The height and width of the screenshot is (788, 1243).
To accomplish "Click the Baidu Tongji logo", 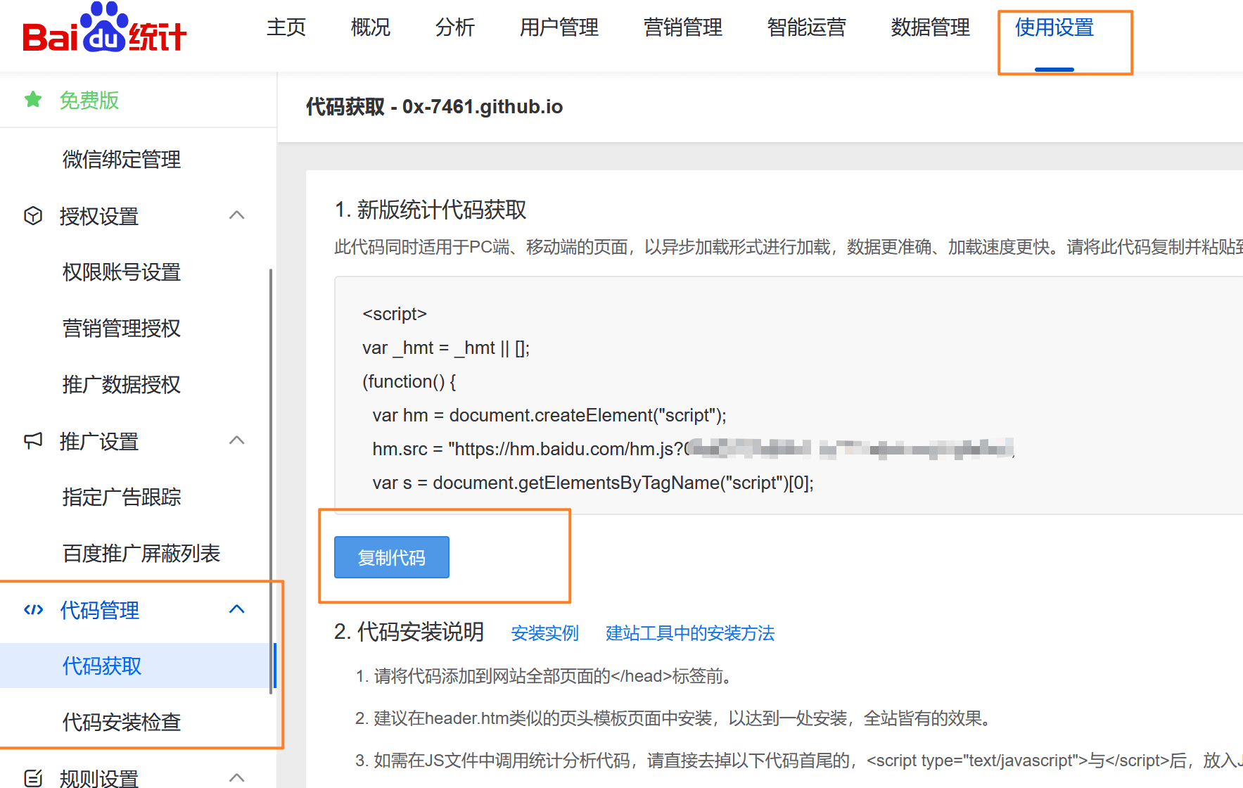I will [104, 28].
